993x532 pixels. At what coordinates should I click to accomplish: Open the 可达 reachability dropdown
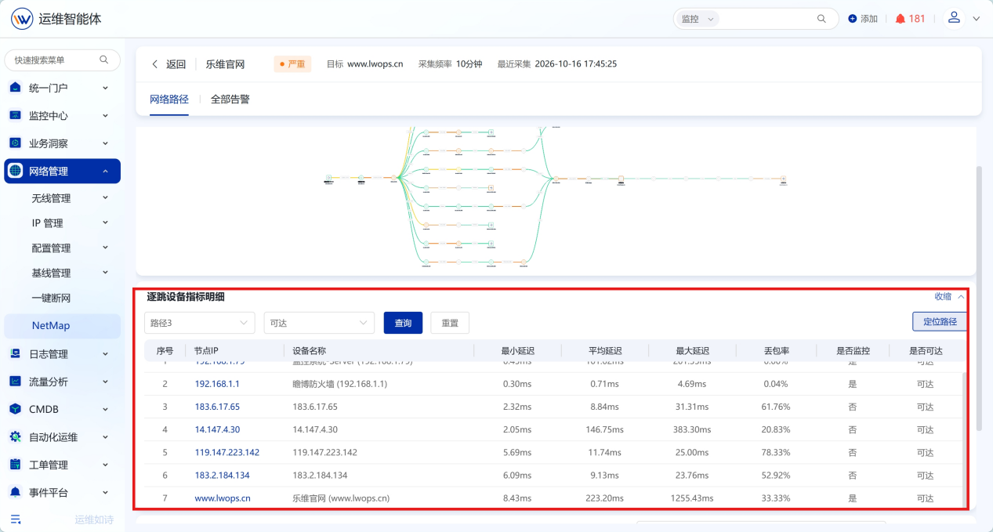click(x=319, y=323)
